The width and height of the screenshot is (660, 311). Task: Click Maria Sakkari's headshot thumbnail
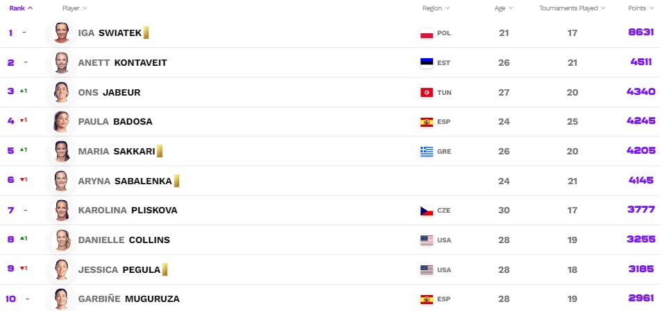pyautogui.click(x=62, y=152)
